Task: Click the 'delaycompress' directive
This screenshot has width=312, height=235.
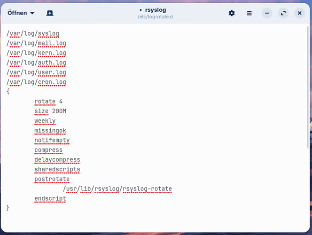Action: (x=57, y=160)
